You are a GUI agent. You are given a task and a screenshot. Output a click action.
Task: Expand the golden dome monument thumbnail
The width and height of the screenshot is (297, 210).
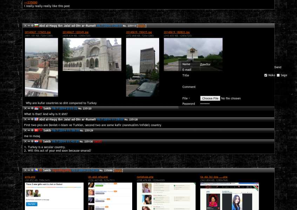click(x=193, y=55)
